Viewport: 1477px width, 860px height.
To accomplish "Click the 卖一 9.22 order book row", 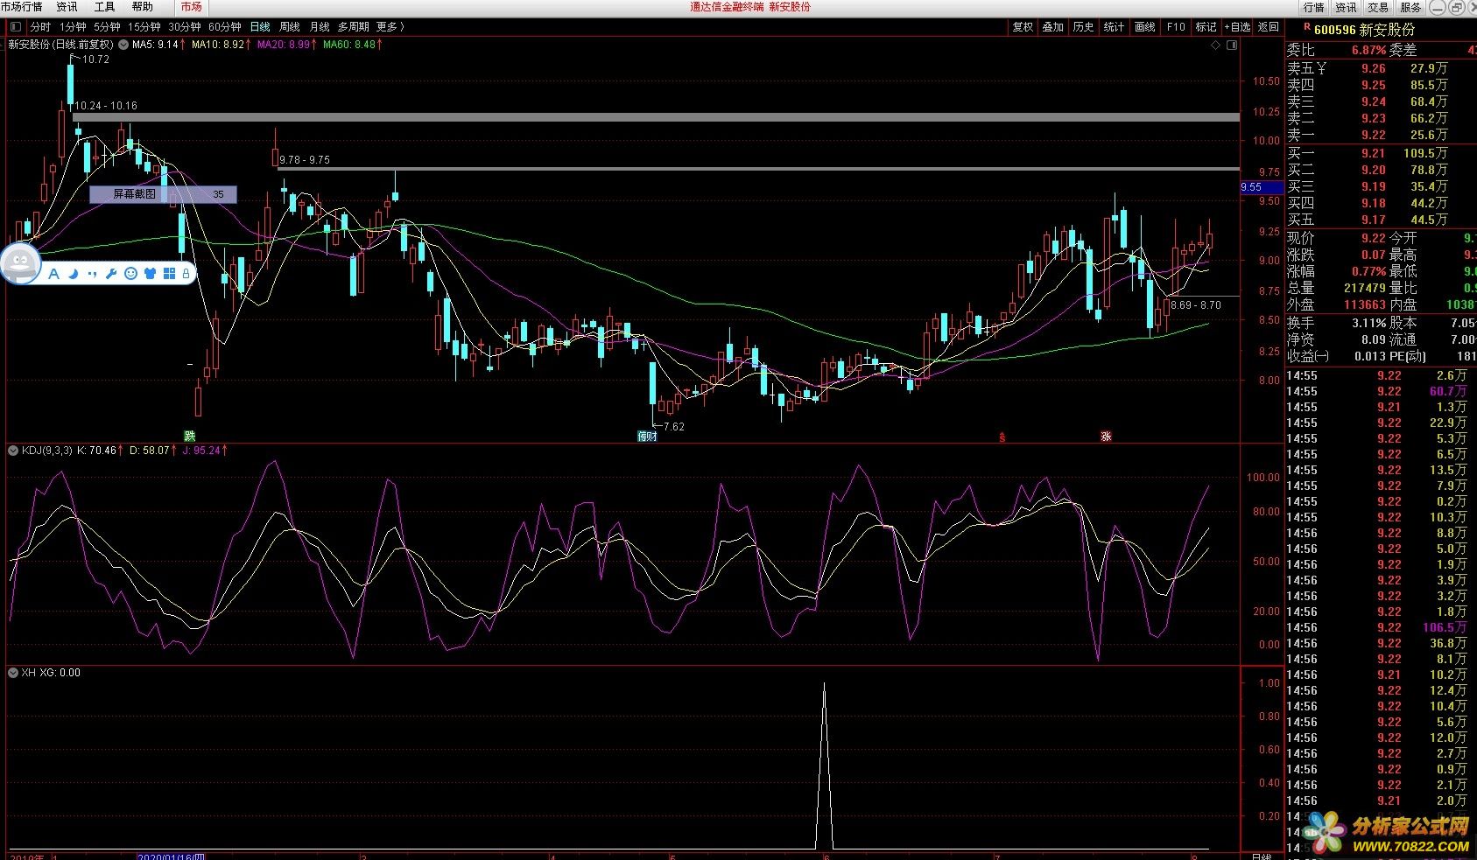I will tap(1380, 135).
